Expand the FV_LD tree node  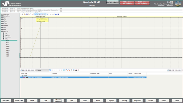pos(2,20)
